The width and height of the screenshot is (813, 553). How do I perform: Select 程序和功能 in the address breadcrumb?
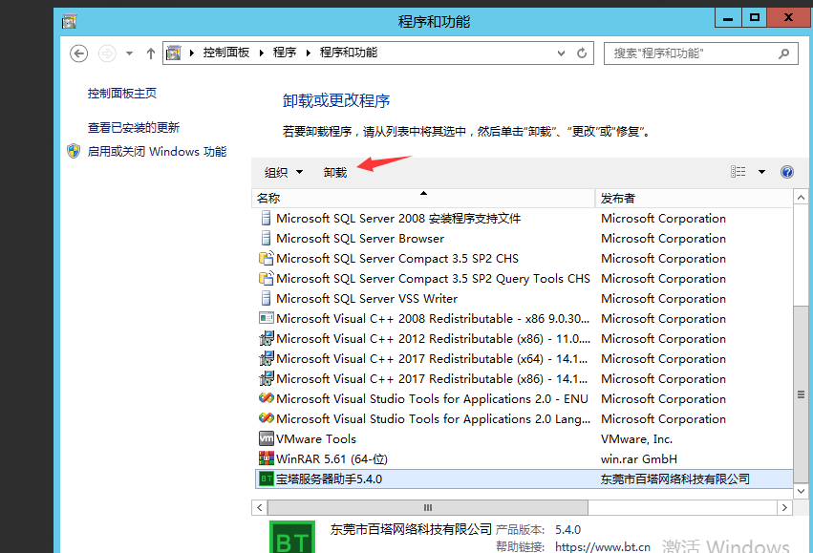(349, 53)
